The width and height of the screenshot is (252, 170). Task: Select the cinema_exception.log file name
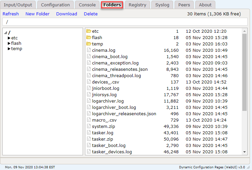click(115, 63)
